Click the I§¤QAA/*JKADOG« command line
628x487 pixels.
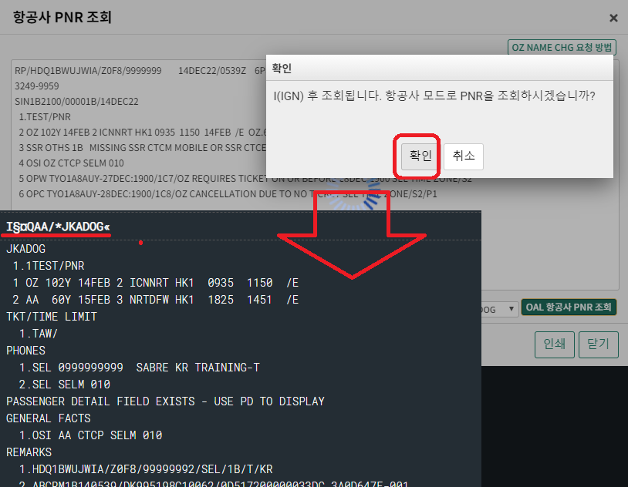(x=59, y=227)
